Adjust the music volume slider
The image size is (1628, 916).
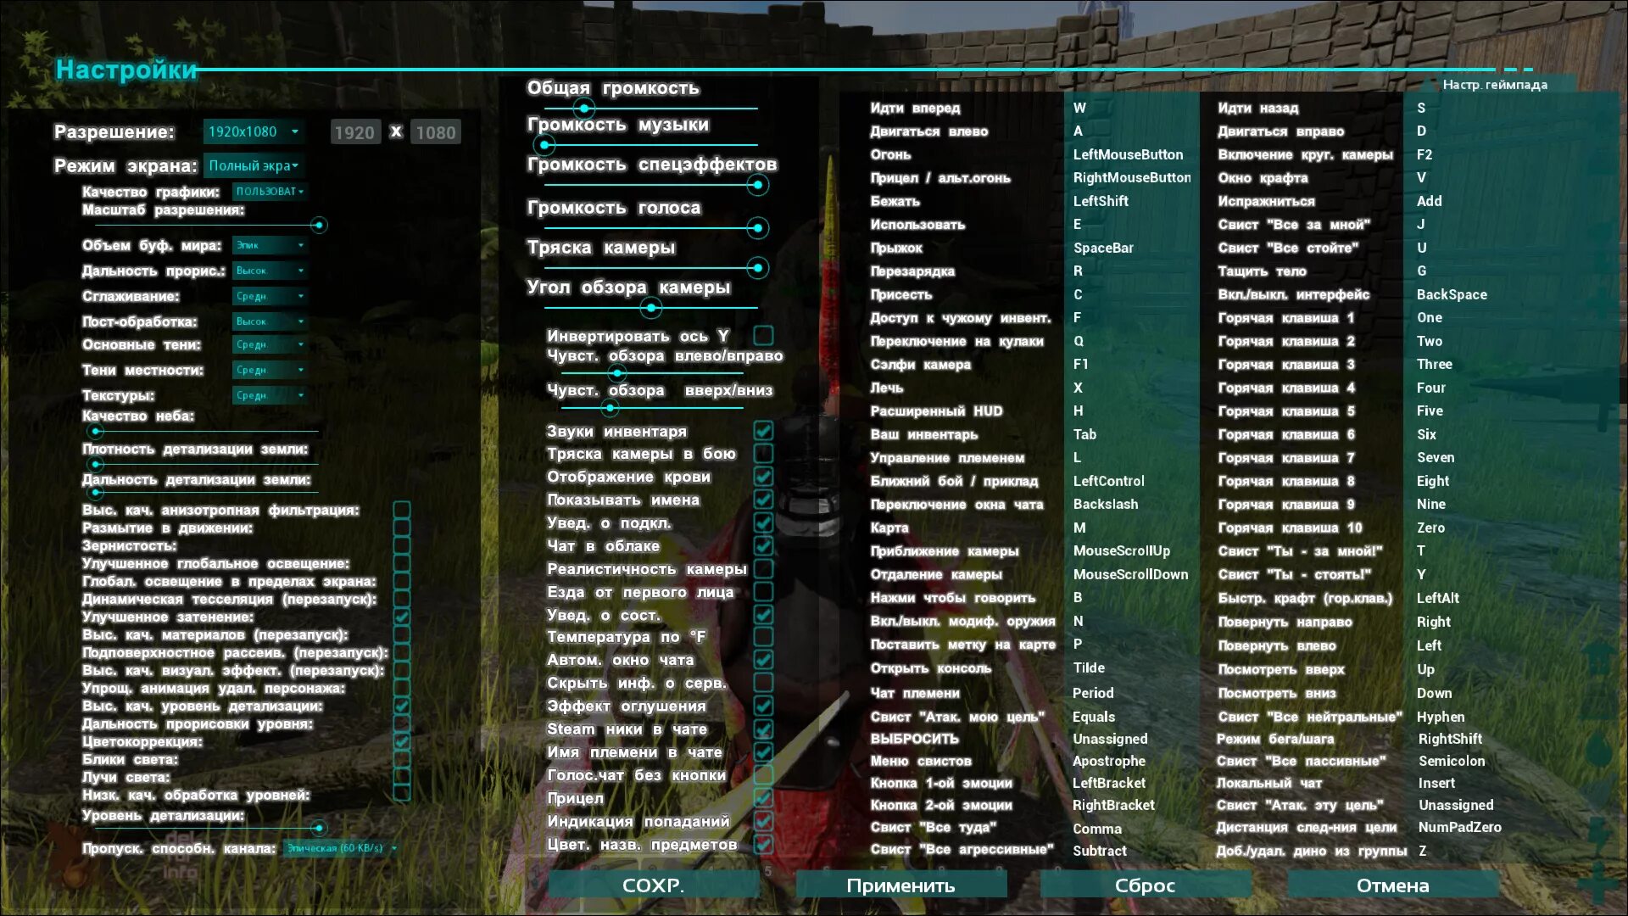coord(651,144)
